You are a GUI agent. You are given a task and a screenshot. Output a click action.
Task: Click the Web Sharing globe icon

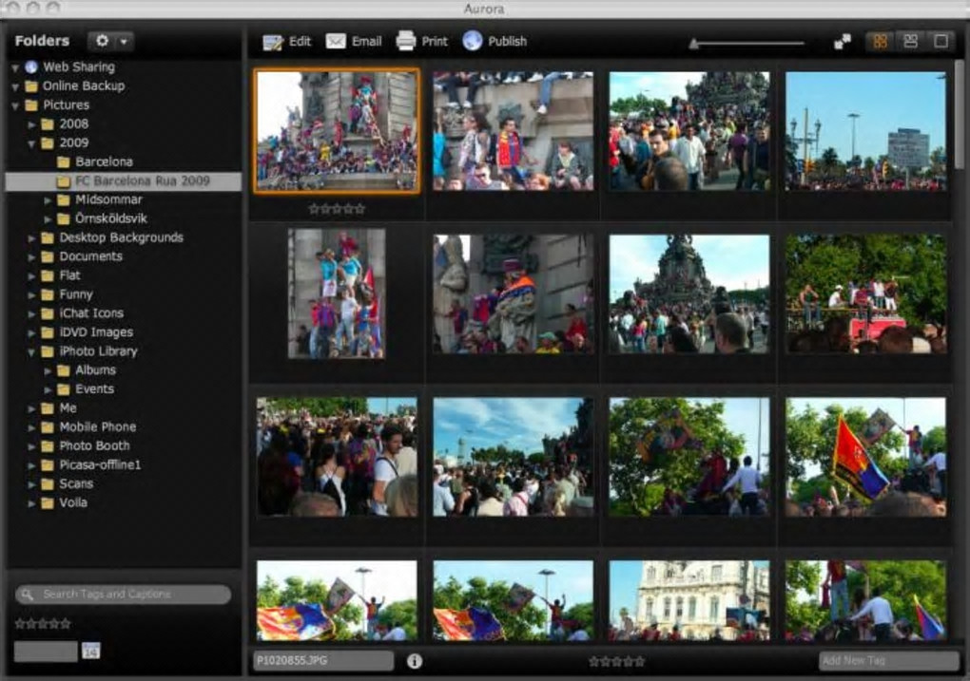[x=31, y=67]
